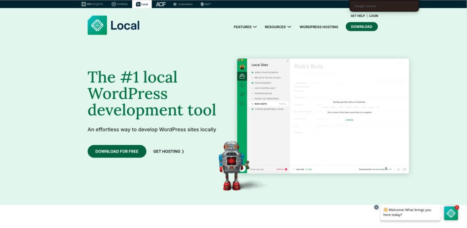The image size is (467, 228).
Task: Click the toy robot image
Action: pos(232,166)
